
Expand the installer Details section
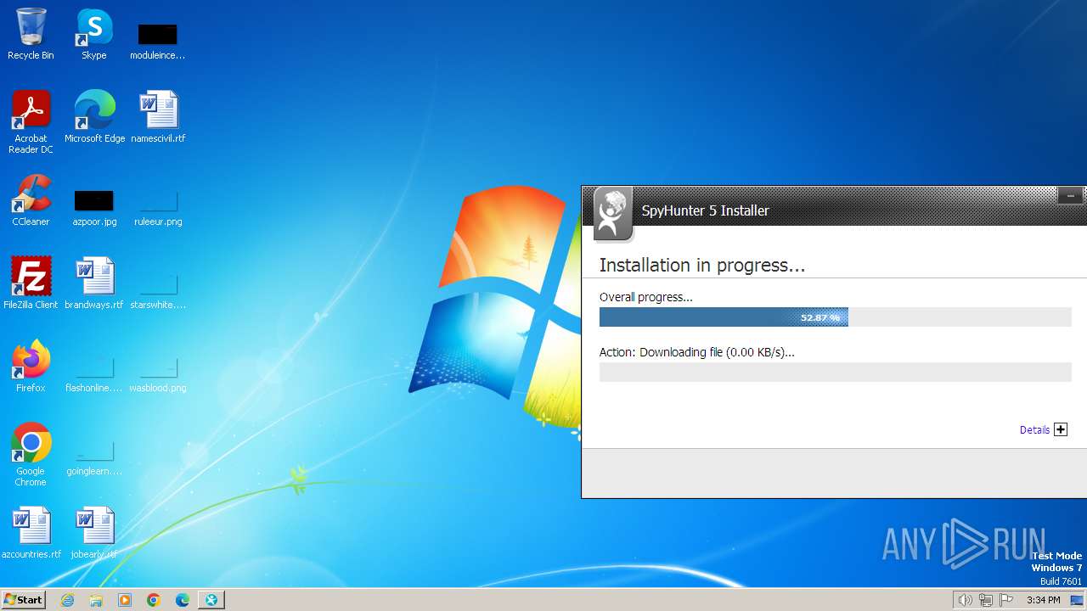(x=1061, y=429)
